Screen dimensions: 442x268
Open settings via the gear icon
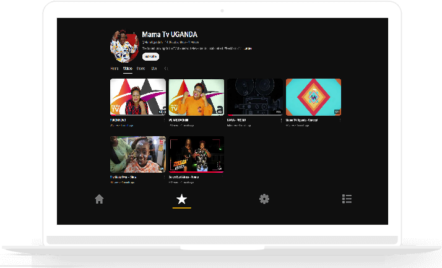pyautogui.click(x=264, y=199)
